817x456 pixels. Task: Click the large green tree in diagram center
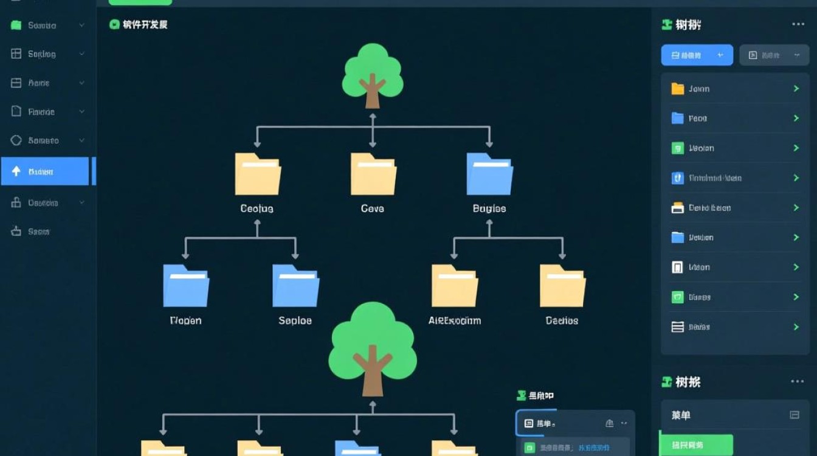[x=373, y=348]
